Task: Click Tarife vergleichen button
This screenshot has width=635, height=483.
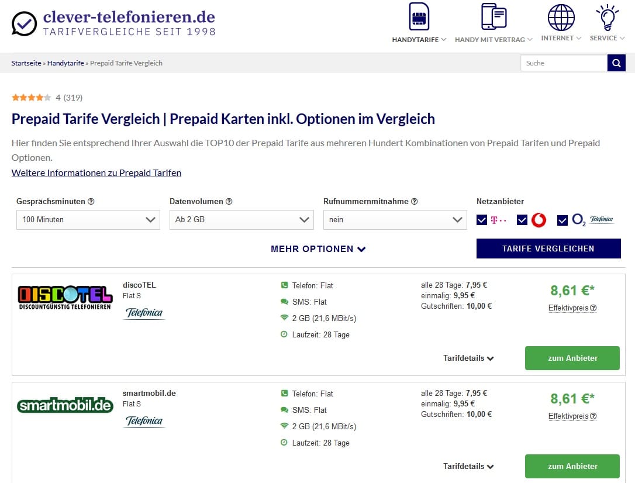Action: click(x=548, y=249)
